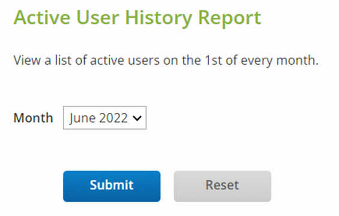Image resolution: width=339 pixels, height=216 pixels.
Task: Click the text '1st of every month'
Action: coord(261,61)
